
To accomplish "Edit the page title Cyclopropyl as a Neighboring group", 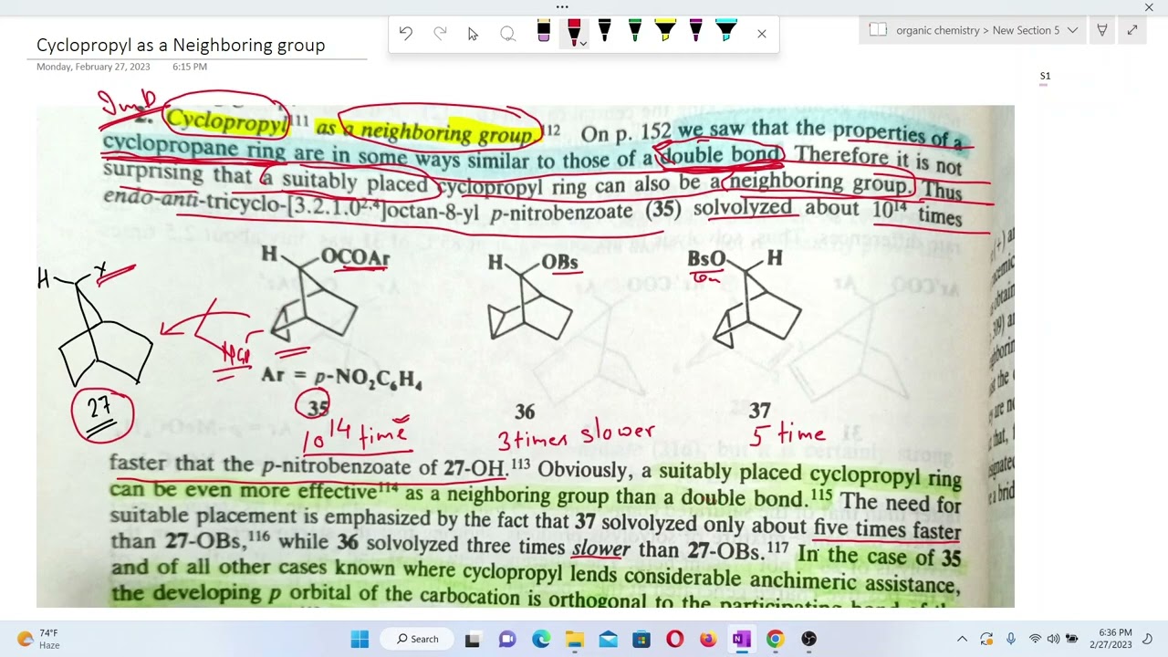I will pos(181,45).
